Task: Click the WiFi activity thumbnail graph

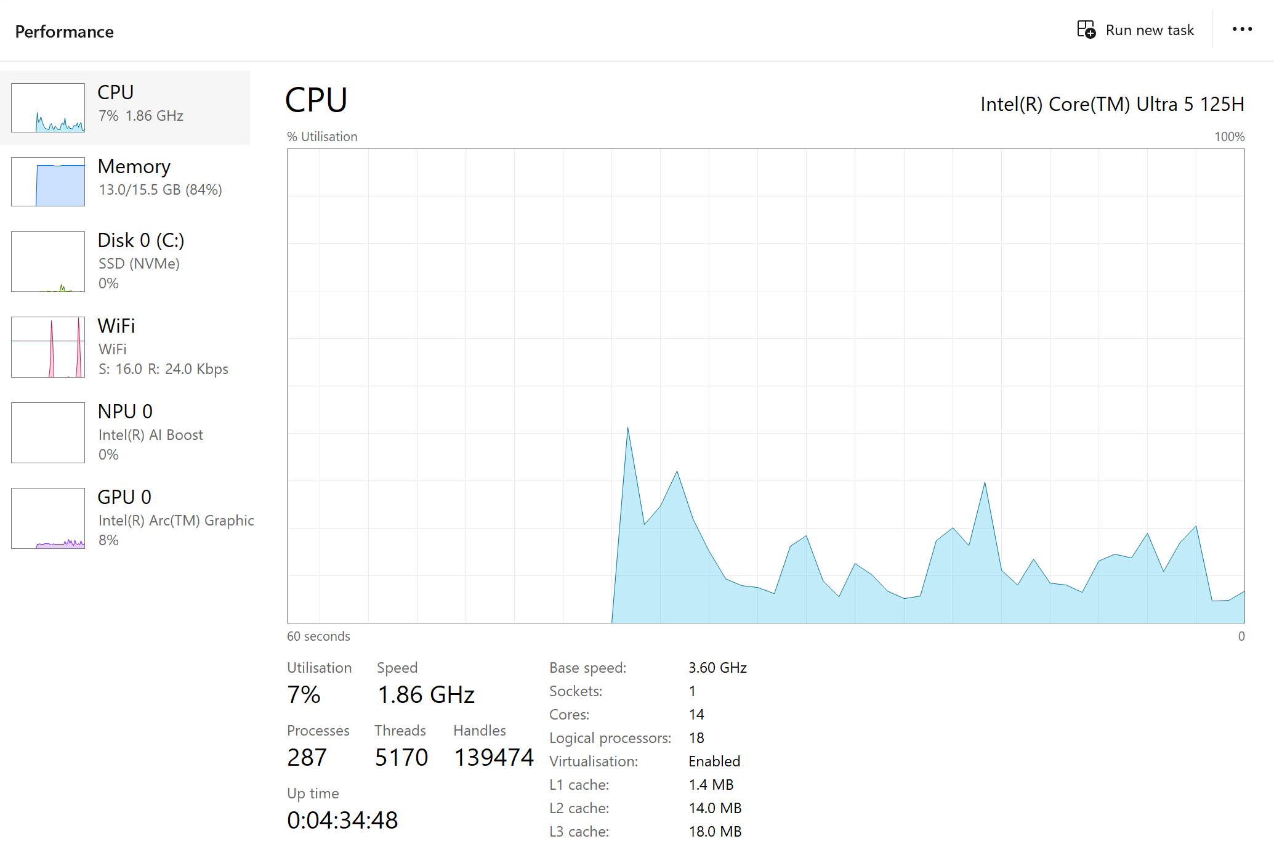Action: tap(48, 347)
